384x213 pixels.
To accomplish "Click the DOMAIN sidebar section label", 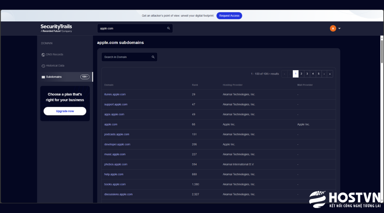I will tap(47, 43).
